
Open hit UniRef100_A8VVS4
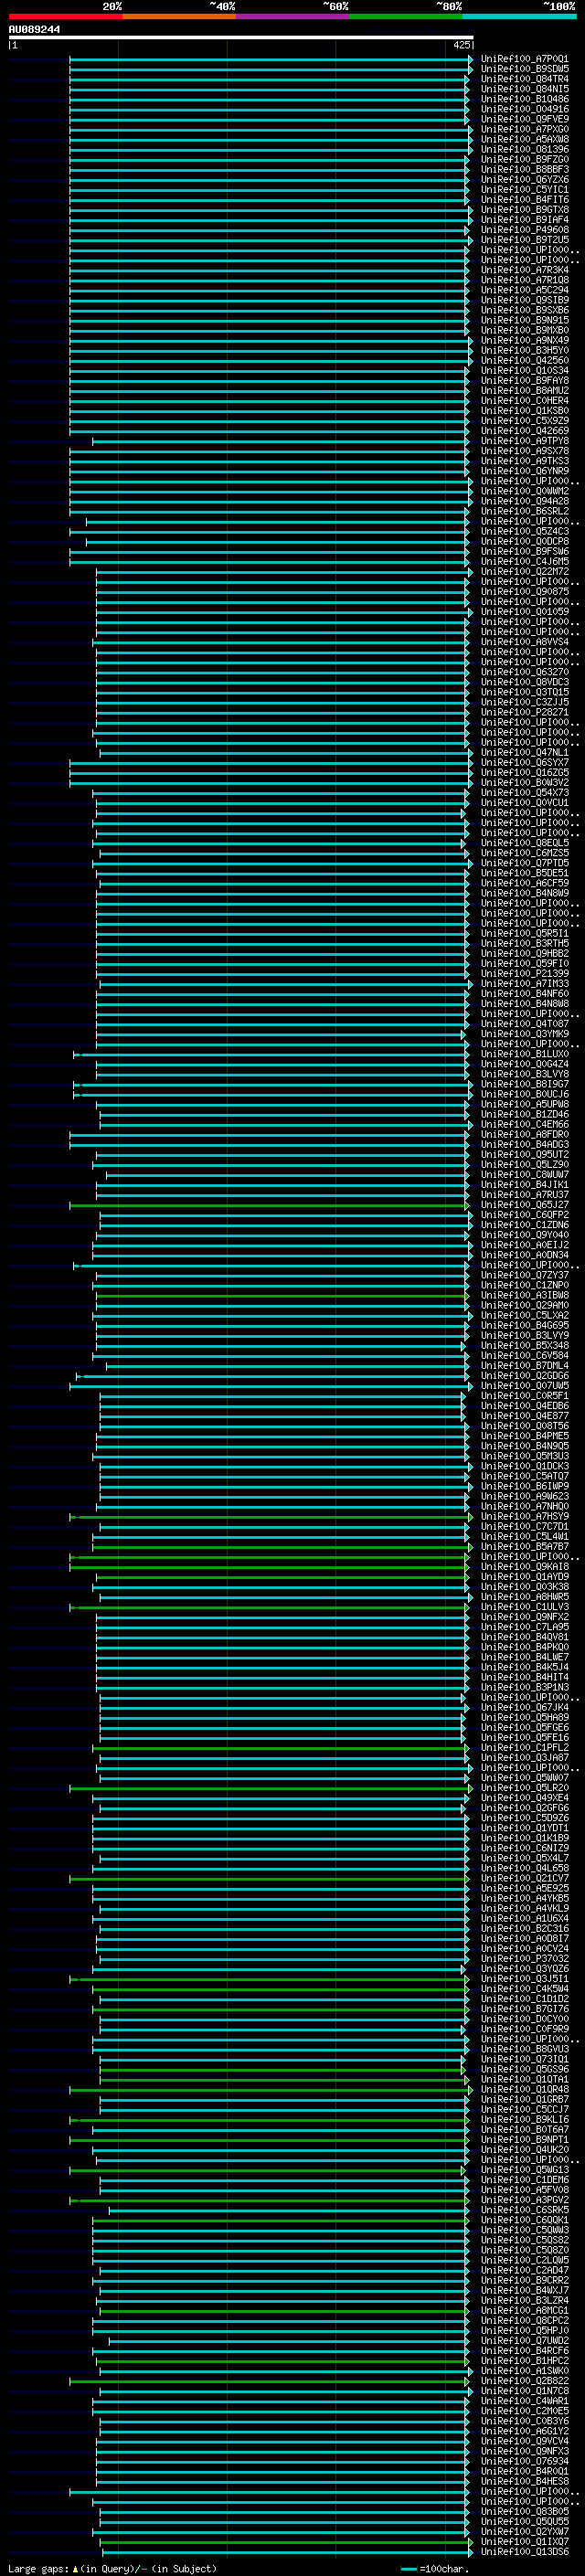click(524, 642)
